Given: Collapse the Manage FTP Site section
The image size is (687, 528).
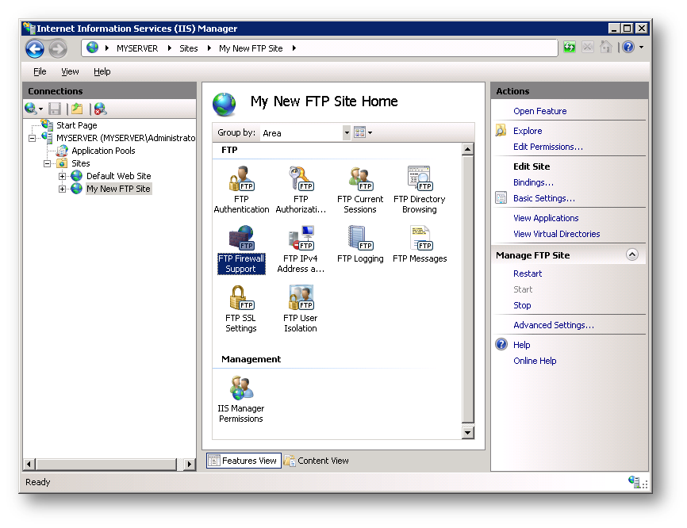Looking at the screenshot, I should pos(632,254).
